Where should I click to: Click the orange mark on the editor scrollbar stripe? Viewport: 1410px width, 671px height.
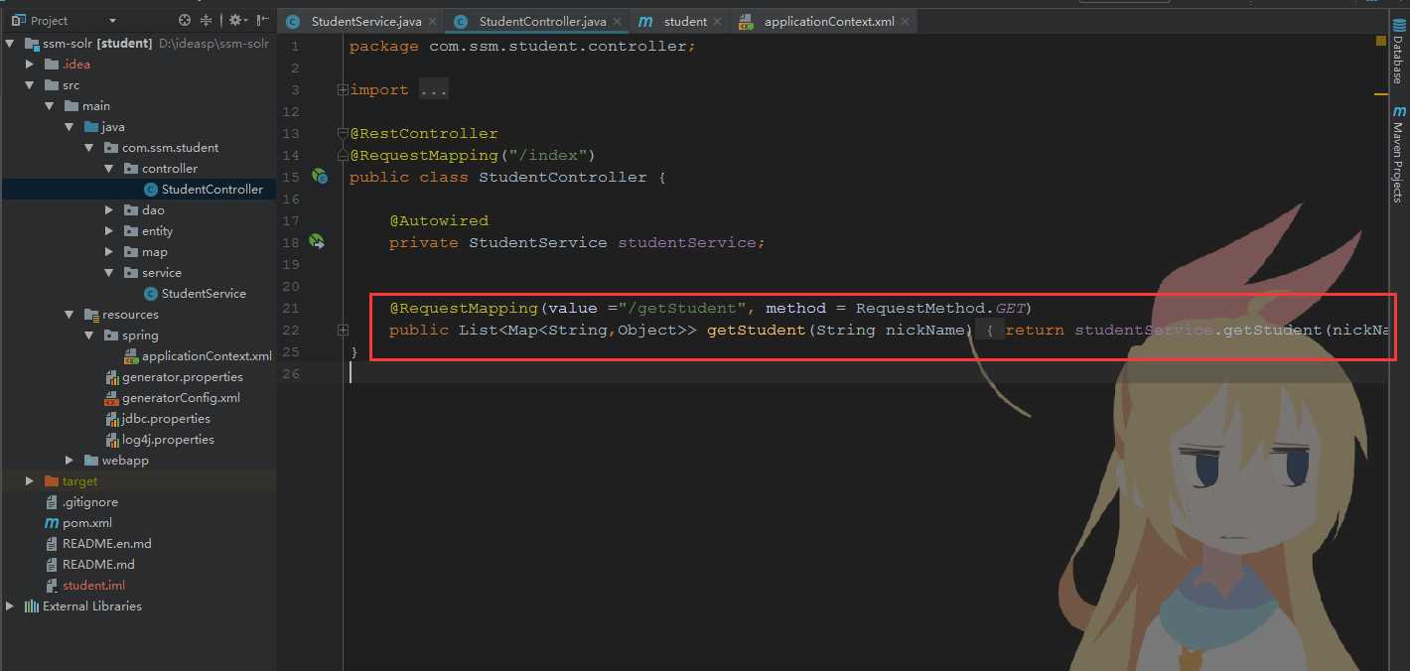click(1380, 95)
